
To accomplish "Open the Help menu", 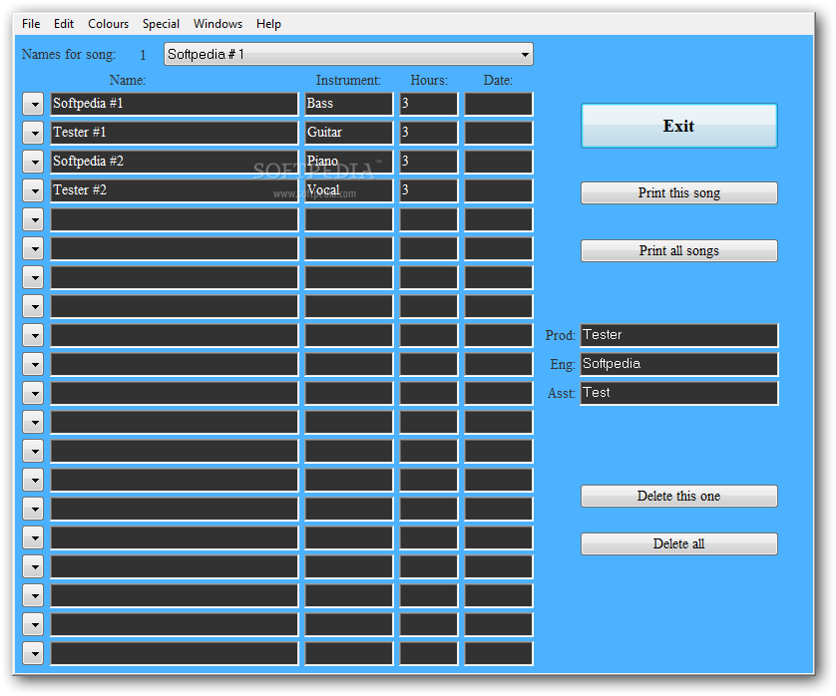I will click(268, 24).
